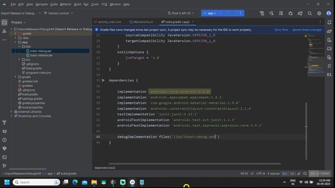Open the Terminal tool window
Viewport: 335px width, 188px height.
tap(4, 157)
